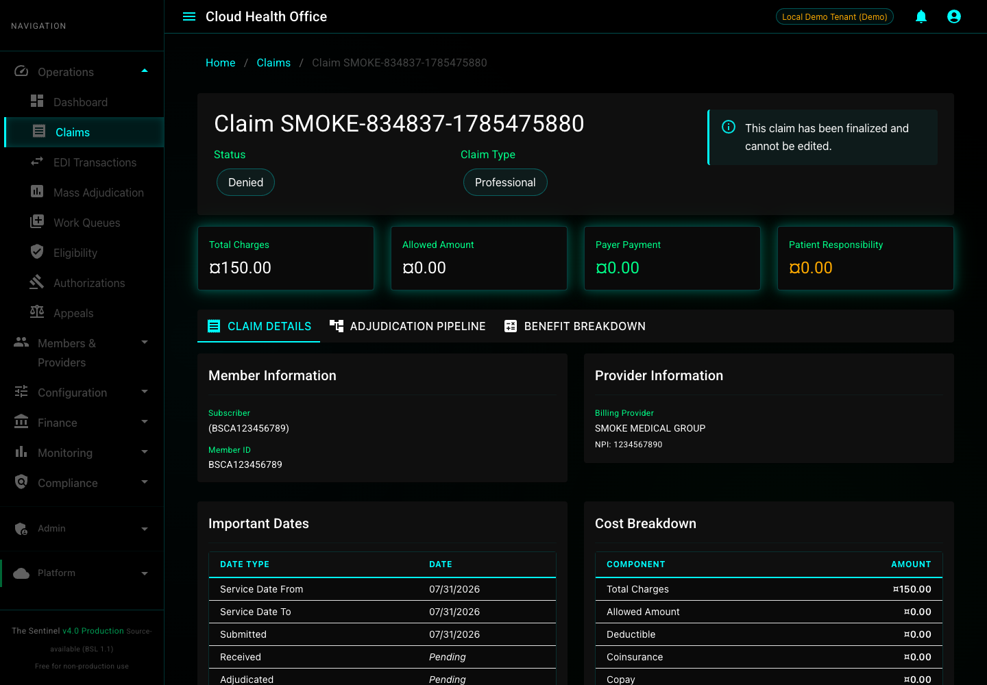The width and height of the screenshot is (987, 685).
Task: Click the Denied status chip
Action: (x=245, y=182)
